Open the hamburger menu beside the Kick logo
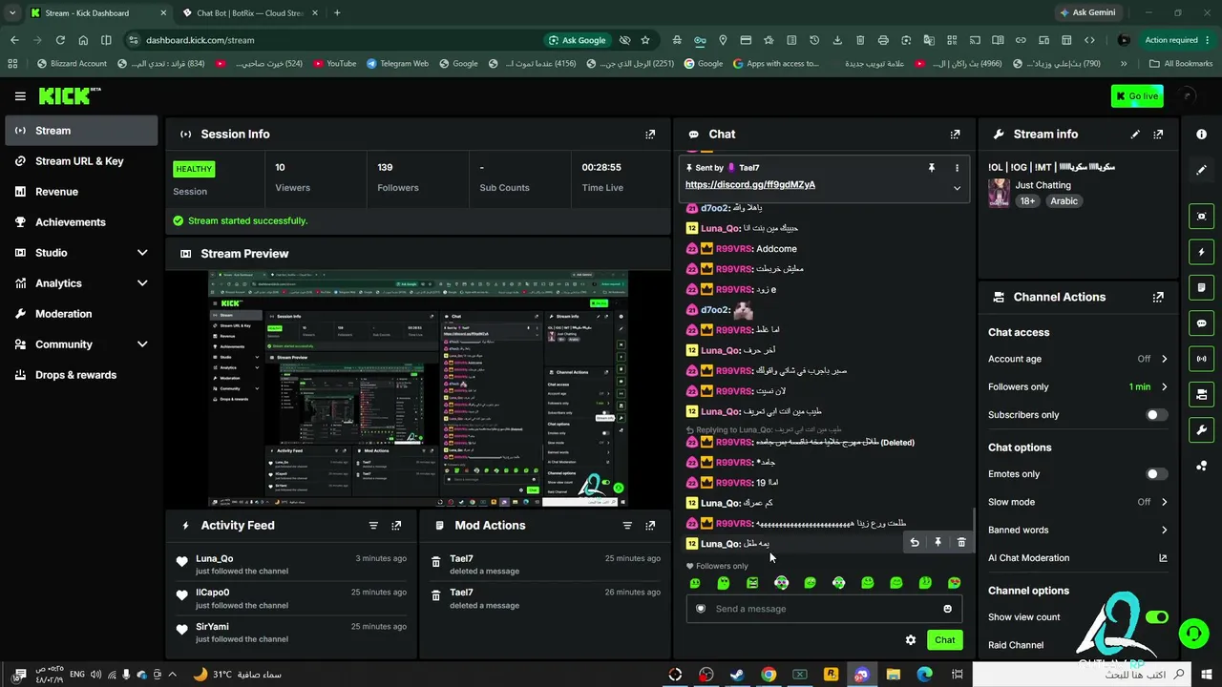1222x687 pixels. pyautogui.click(x=20, y=96)
